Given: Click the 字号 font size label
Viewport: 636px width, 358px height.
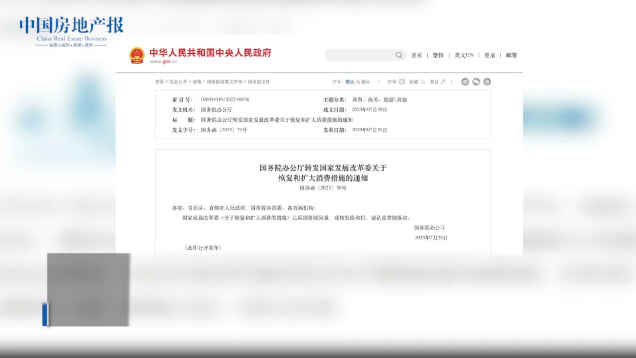Looking at the screenshot, I should click(x=338, y=82).
